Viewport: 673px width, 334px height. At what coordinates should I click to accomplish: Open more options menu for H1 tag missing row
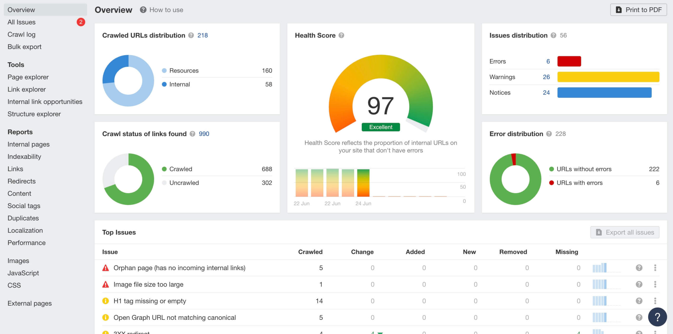point(655,301)
